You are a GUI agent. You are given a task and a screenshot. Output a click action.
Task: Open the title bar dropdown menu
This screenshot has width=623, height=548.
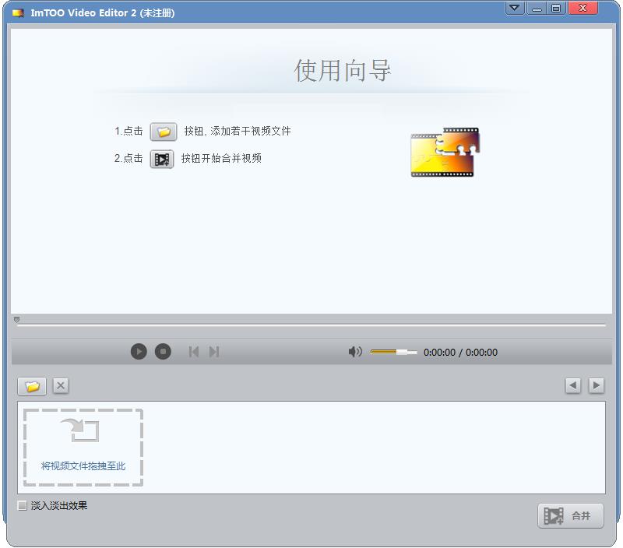coord(515,9)
